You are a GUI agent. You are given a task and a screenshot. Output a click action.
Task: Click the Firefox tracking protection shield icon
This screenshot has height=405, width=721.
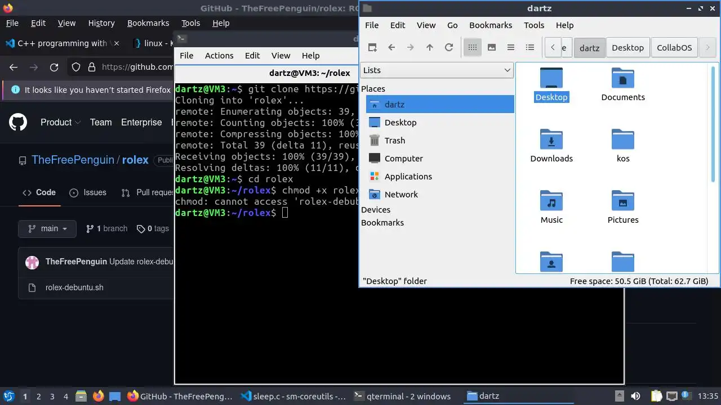(77, 67)
